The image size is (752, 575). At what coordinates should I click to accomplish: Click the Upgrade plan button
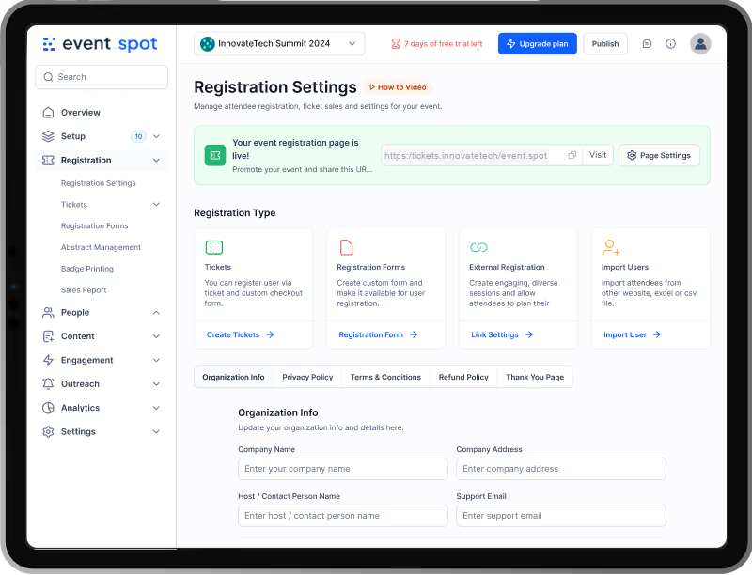pos(537,43)
